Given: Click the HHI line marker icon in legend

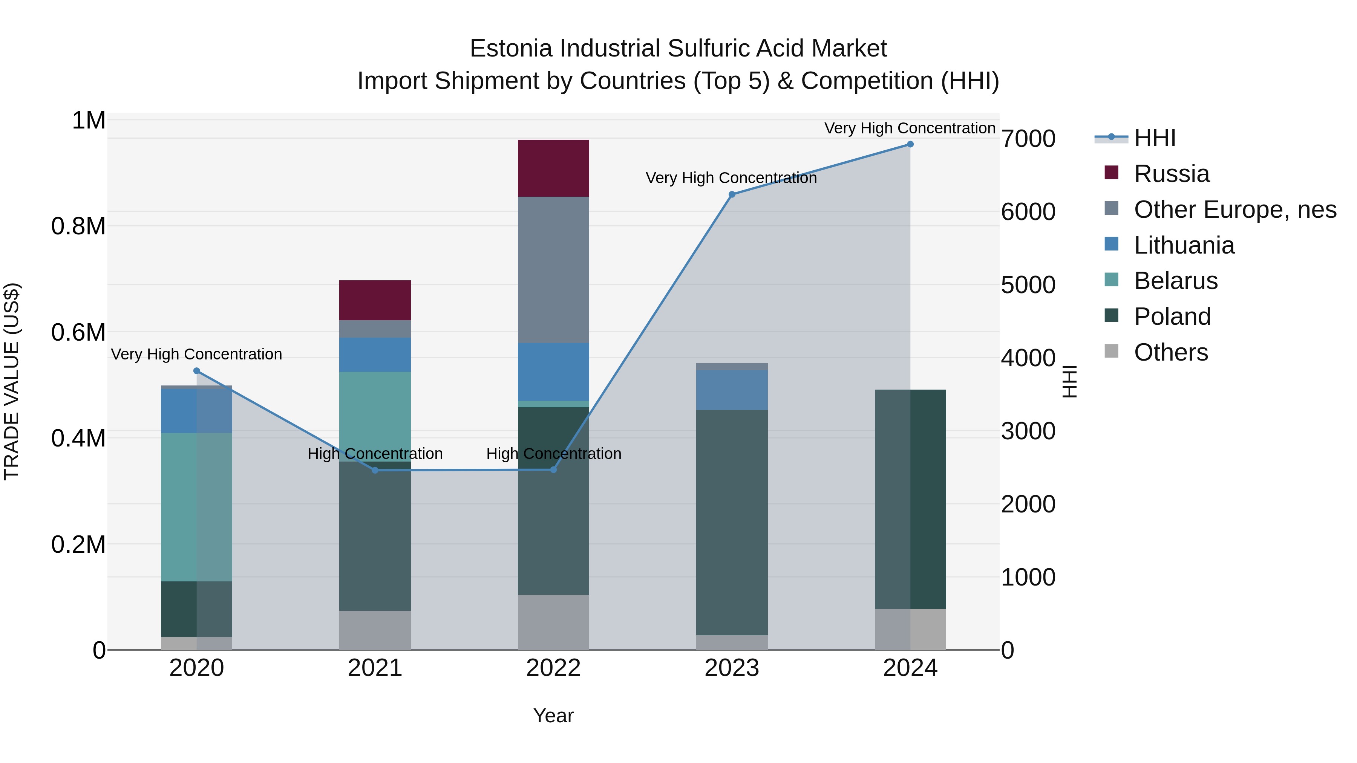Looking at the screenshot, I should pyautogui.click(x=1112, y=138).
